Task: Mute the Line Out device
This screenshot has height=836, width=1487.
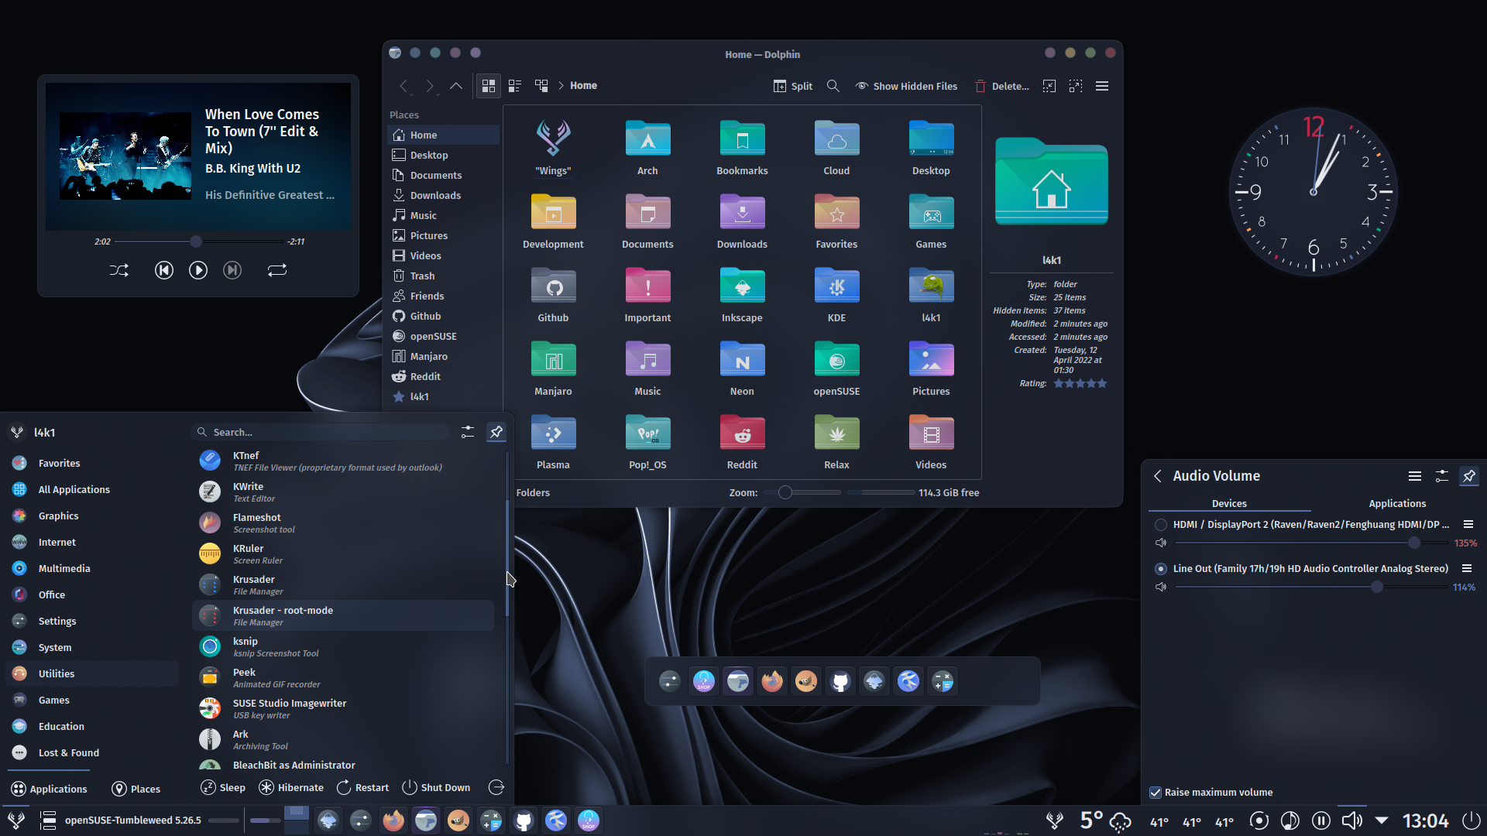Action: tap(1161, 587)
